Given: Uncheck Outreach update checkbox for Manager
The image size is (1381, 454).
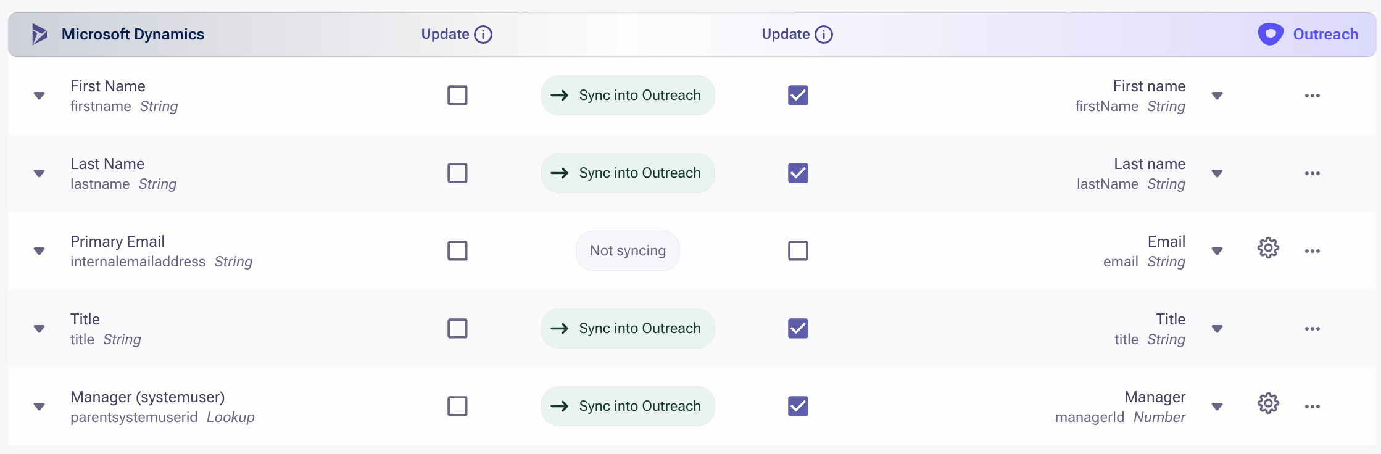Looking at the screenshot, I should point(798,407).
